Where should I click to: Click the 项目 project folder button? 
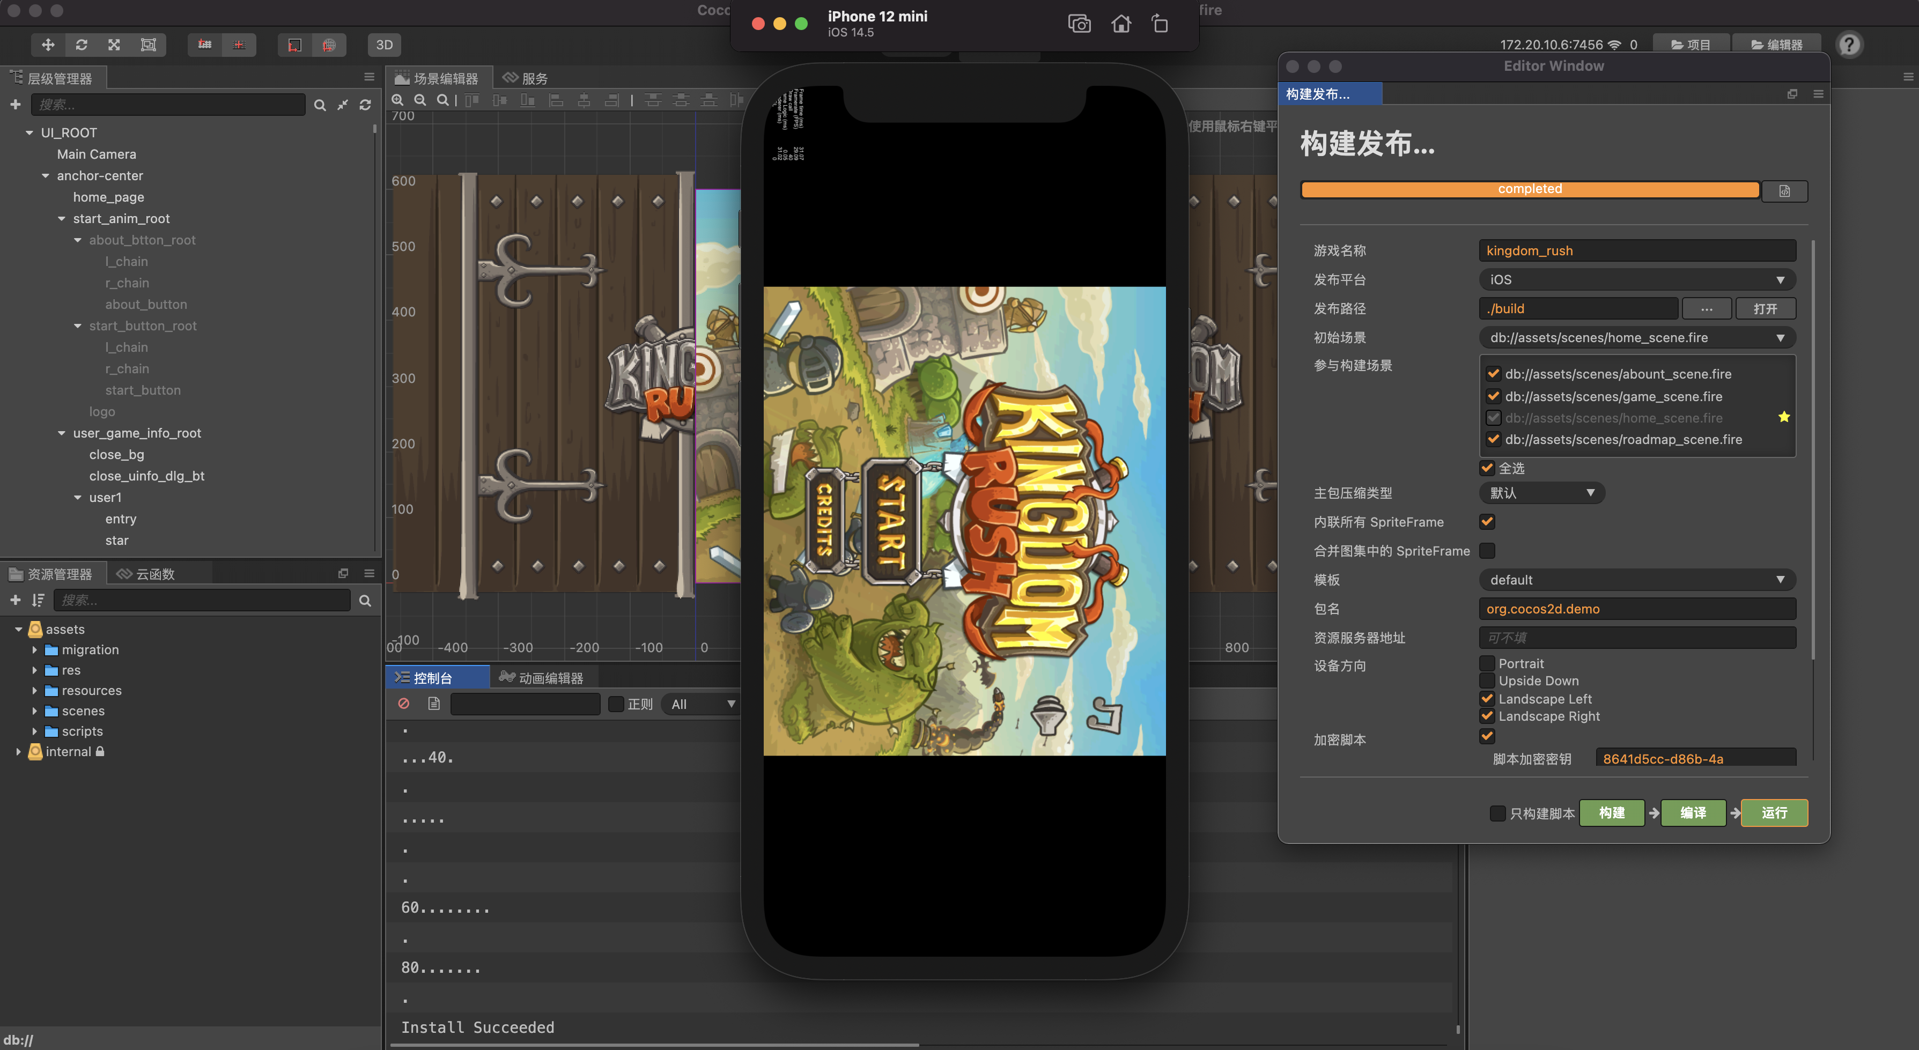(1691, 45)
